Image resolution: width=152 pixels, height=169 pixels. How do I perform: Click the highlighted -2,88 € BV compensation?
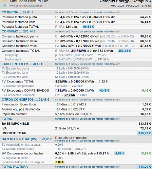click(x=119, y=153)
